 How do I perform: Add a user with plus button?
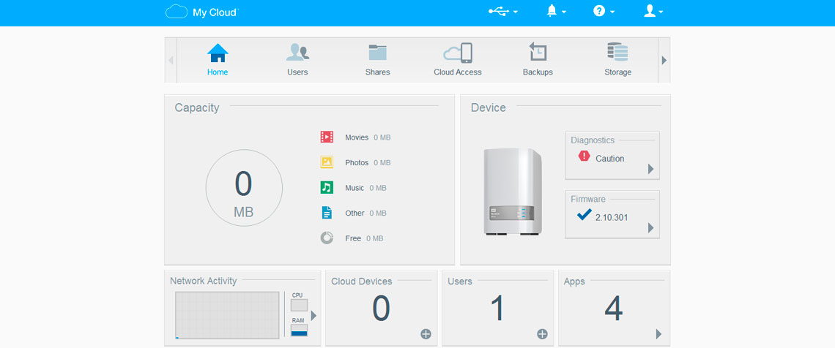[x=542, y=334]
